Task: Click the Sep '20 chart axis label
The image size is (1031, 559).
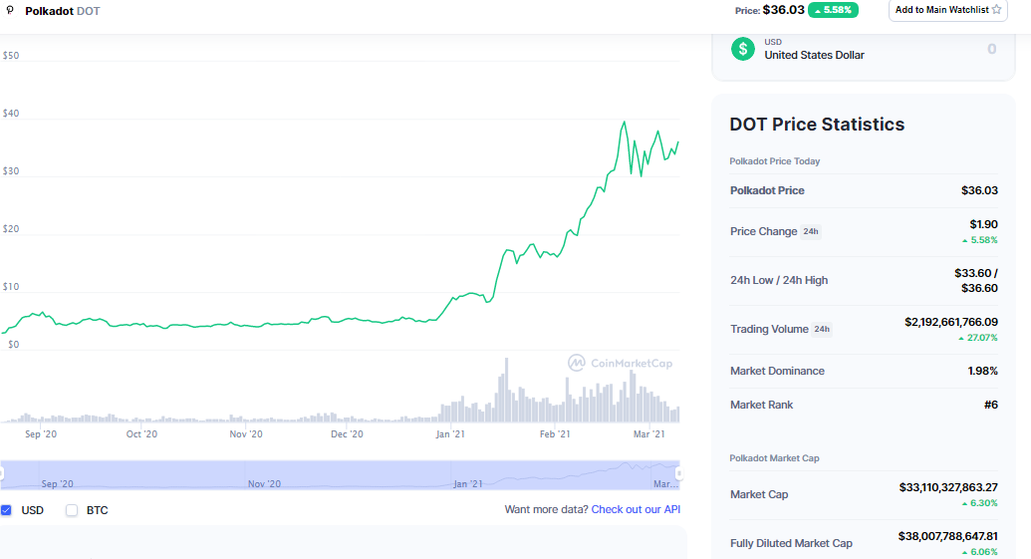Action: point(41,434)
